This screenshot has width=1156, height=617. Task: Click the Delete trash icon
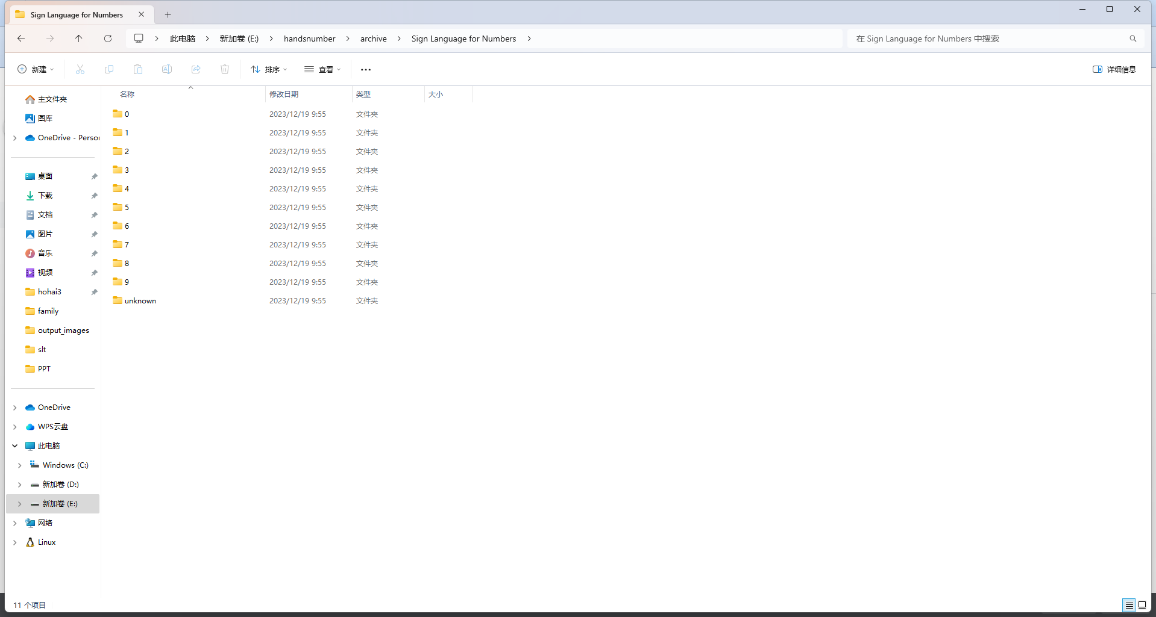225,69
